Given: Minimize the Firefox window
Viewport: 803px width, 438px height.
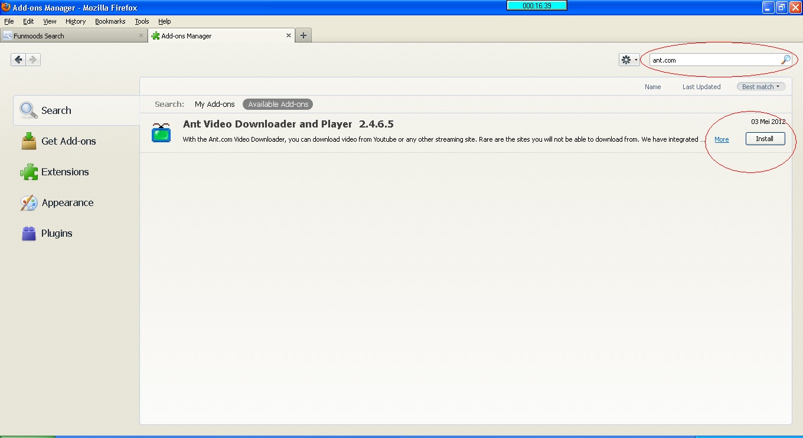Looking at the screenshot, I should pos(768,7).
